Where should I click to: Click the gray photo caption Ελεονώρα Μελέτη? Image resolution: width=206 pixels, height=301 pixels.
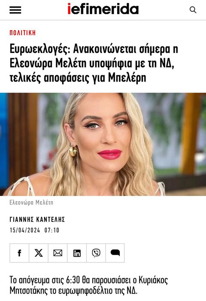31,203
